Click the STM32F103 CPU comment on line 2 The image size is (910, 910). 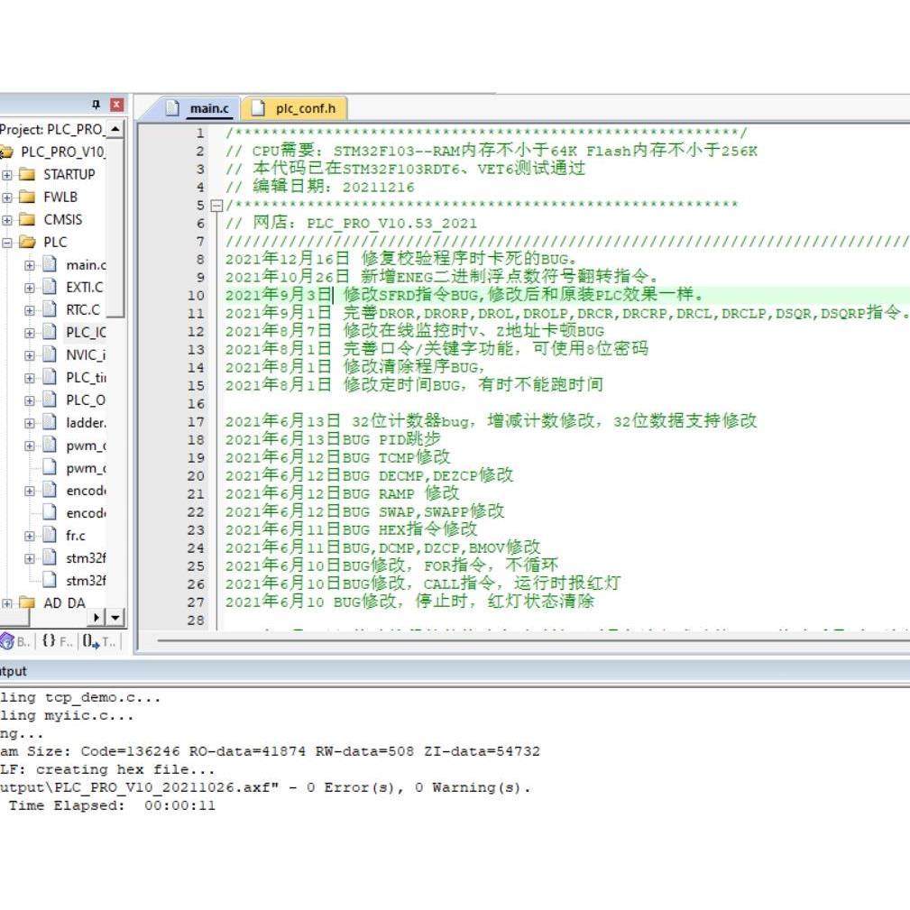tap(492, 151)
